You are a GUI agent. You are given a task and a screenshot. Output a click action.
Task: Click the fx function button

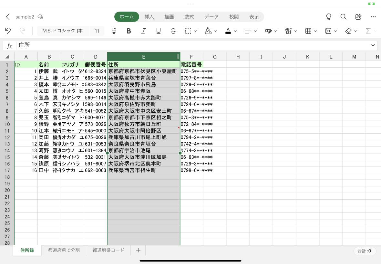[9, 45]
